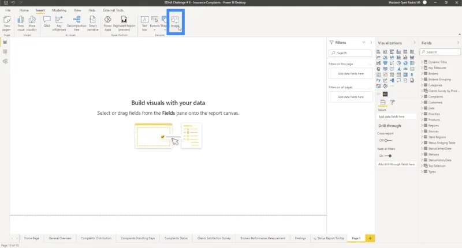Viewport: 462px width, 248px height.
Task: Insert a Power Apps visual
Action: pyautogui.click(x=108, y=24)
